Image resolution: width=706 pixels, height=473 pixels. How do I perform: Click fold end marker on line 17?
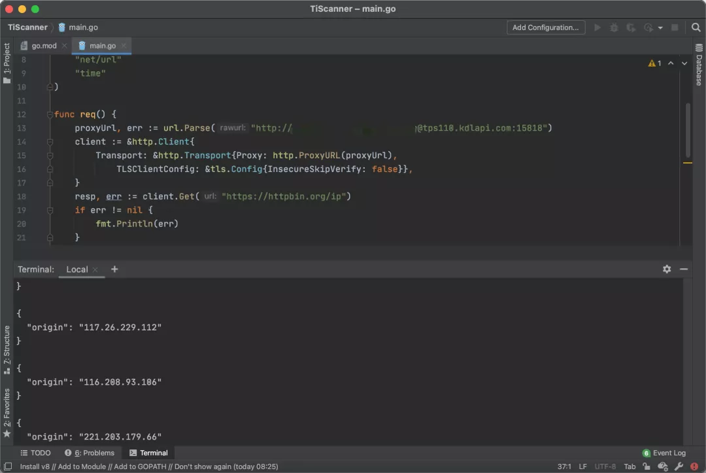(x=50, y=183)
